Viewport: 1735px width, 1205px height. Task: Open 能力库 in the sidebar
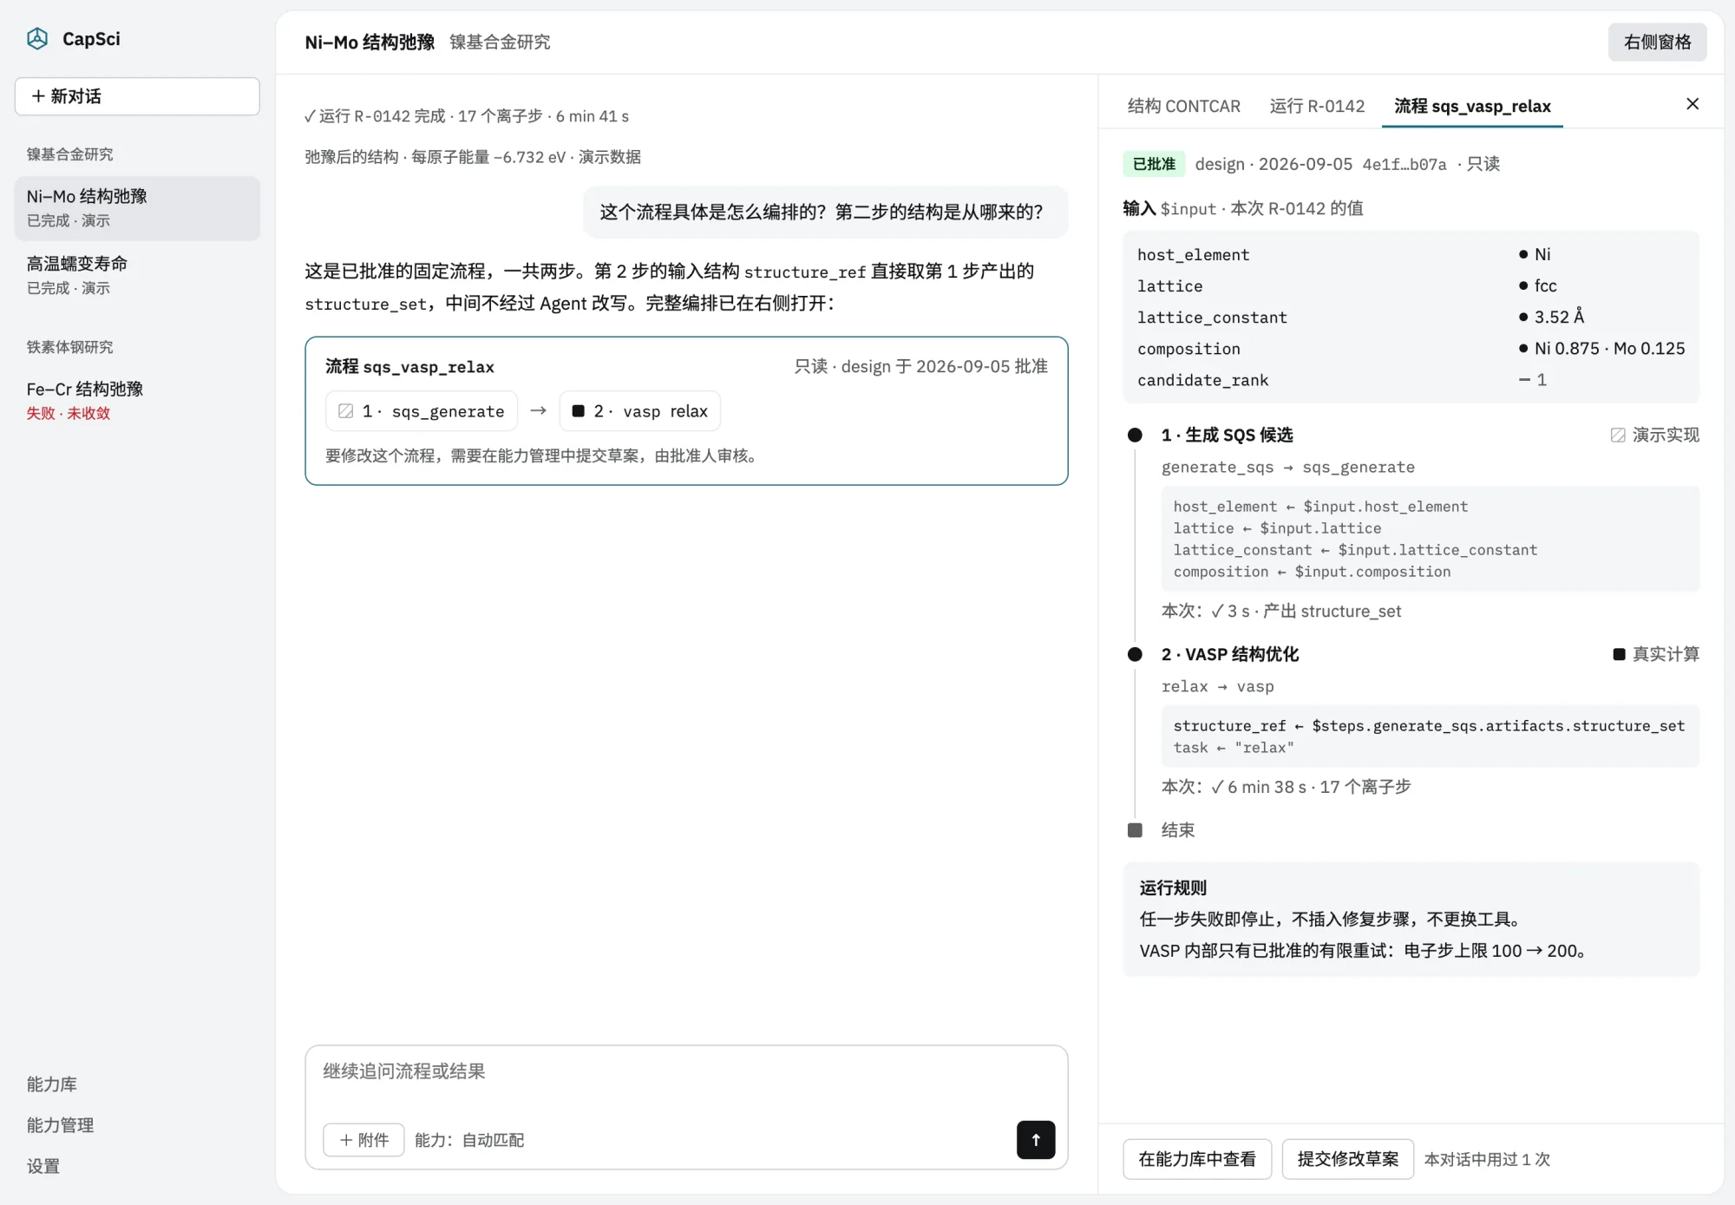tap(52, 1084)
